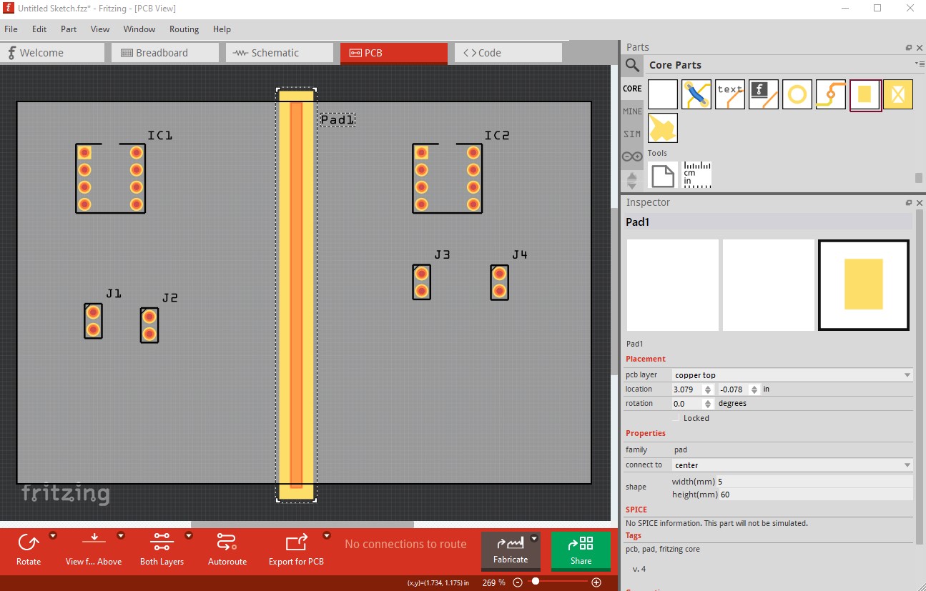
Task: Select the ruler tool with cm/in marks
Action: 696,174
